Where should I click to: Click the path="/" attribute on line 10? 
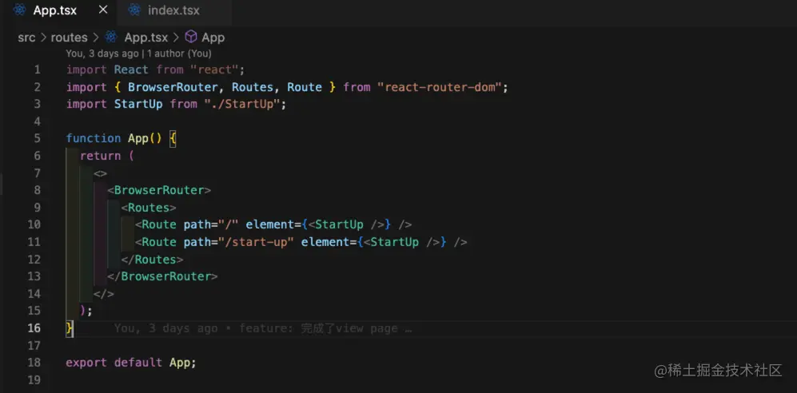click(212, 224)
